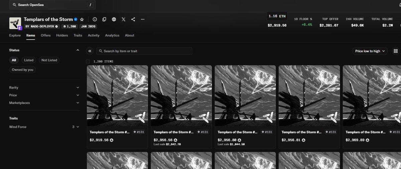Click the Templars of the Storm collection avatar
This screenshot has height=169, width=401.
(15, 23)
